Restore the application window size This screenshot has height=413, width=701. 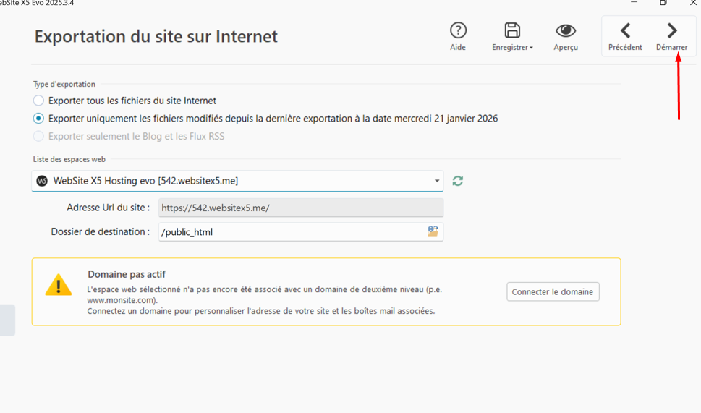pyautogui.click(x=663, y=3)
